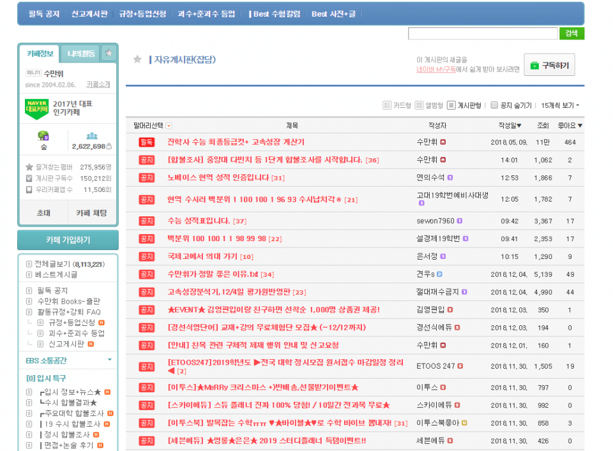Open 규정+등업신청 in top menu
This screenshot has width=613, height=451.
pos(142,14)
